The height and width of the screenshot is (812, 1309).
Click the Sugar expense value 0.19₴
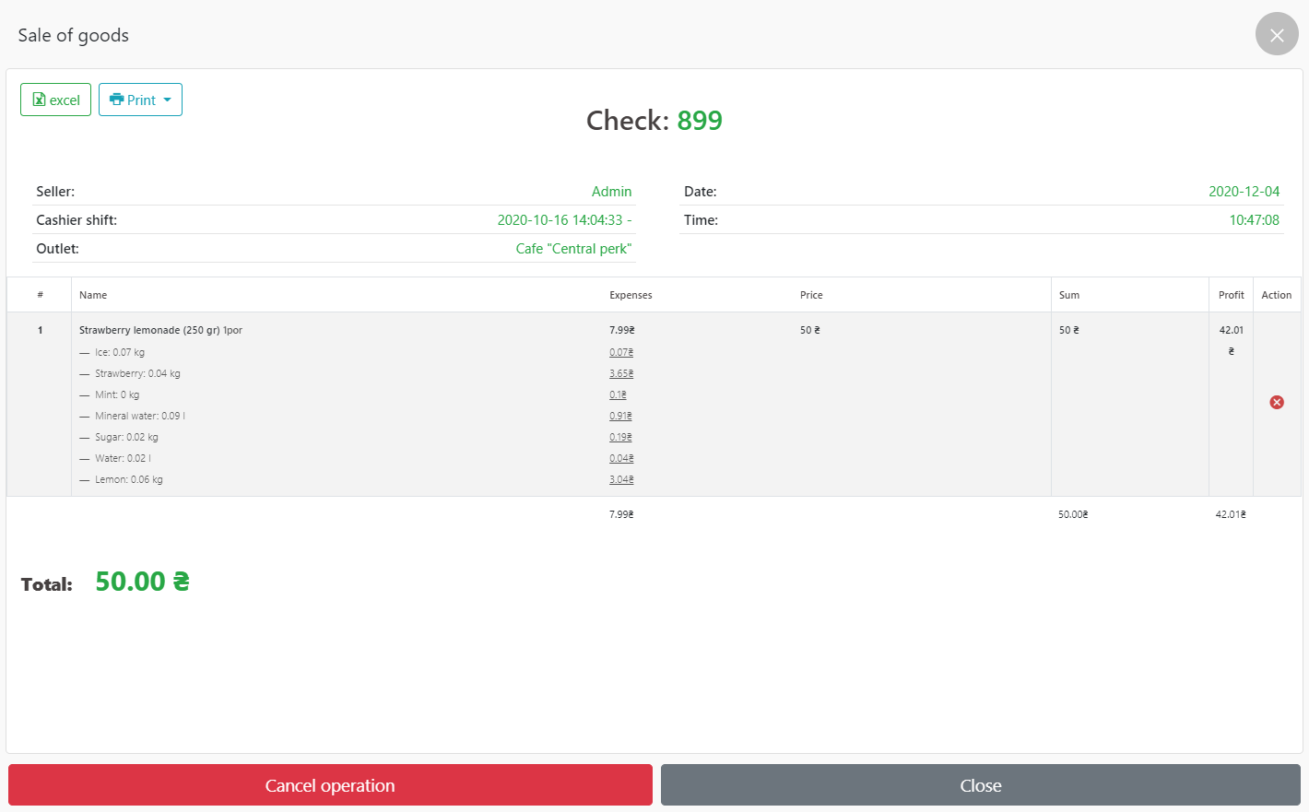[620, 438]
